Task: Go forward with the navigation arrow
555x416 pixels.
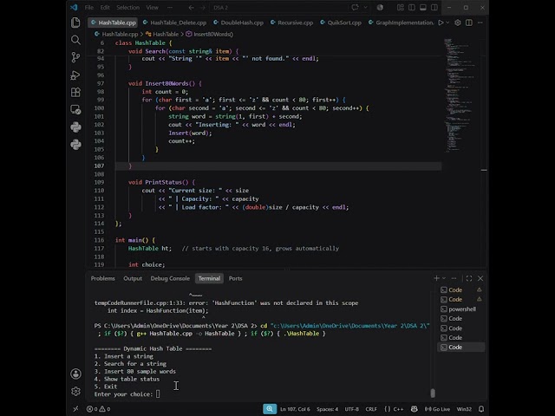Action: [202, 8]
